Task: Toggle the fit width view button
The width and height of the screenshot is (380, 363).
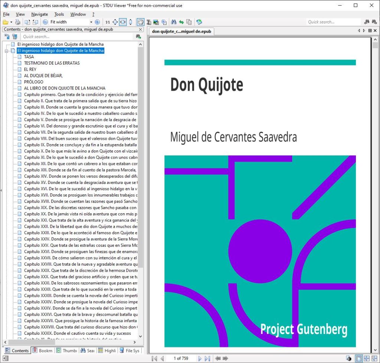Action: point(122,22)
